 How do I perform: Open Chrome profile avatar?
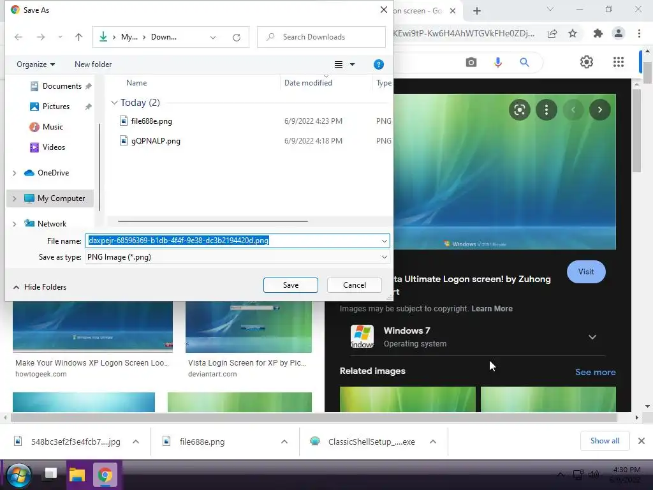pyautogui.click(x=619, y=33)
